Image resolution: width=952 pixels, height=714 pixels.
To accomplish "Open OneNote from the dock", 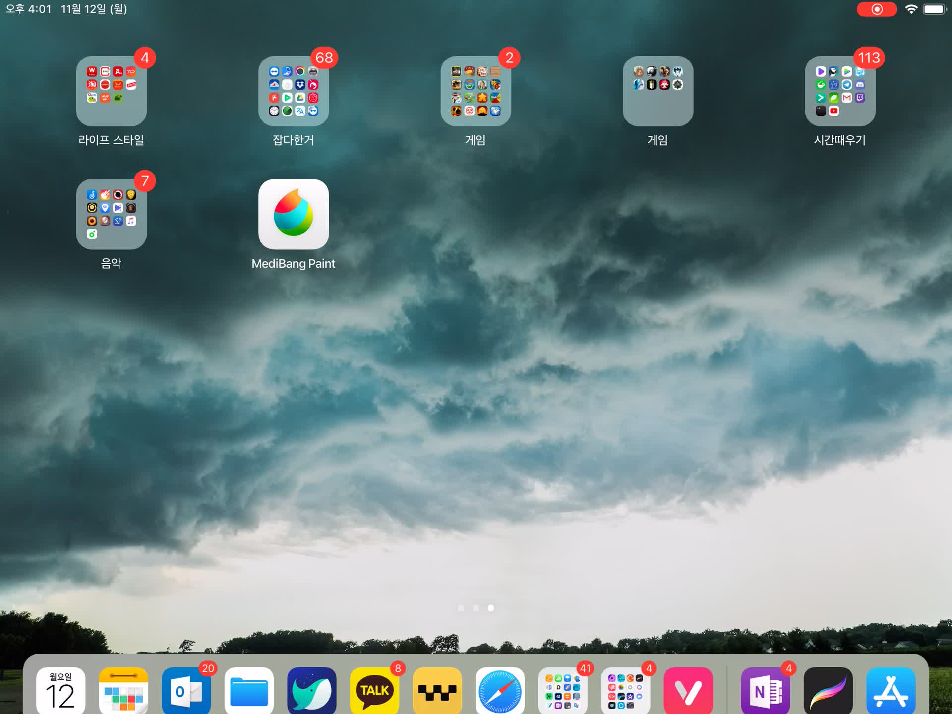I will point(765,690).
